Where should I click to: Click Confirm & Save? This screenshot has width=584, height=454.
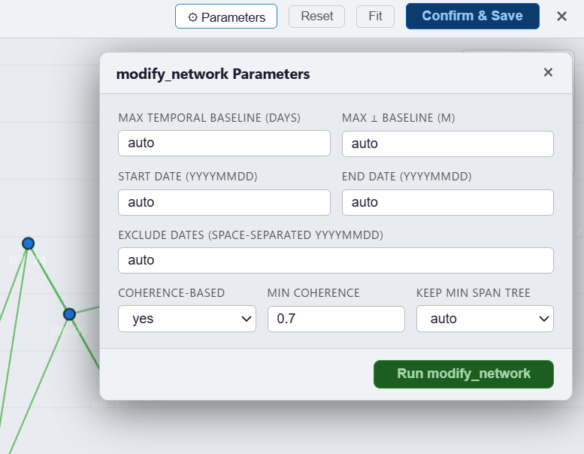point(472,17)
